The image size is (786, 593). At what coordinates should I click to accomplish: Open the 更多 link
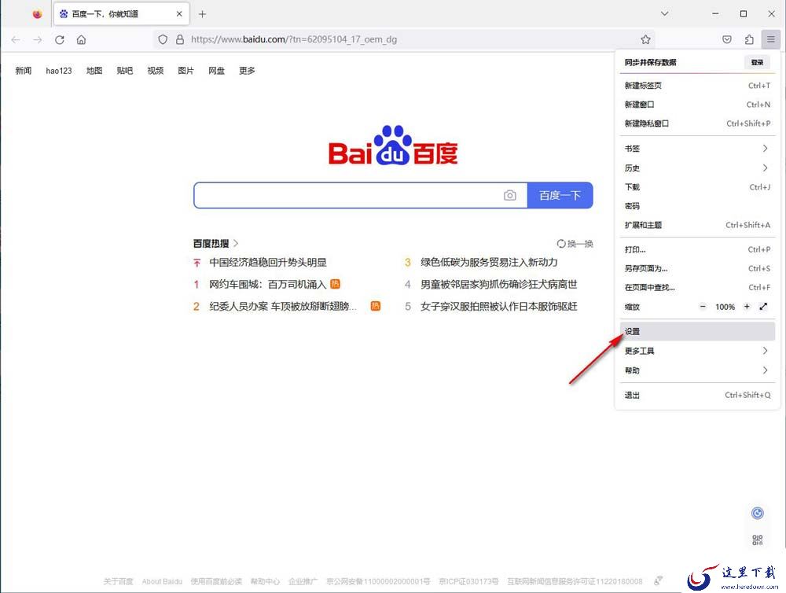(247, 71)
